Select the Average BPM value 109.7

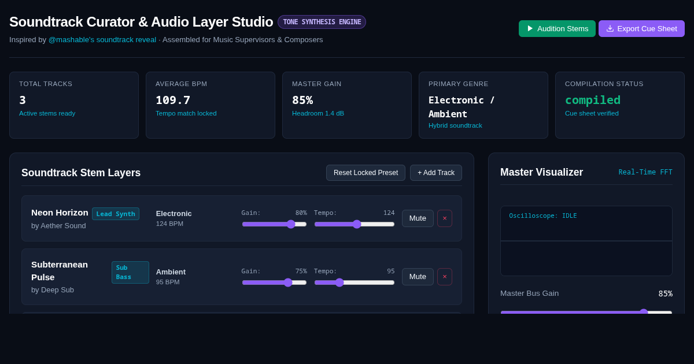(173, 100)
